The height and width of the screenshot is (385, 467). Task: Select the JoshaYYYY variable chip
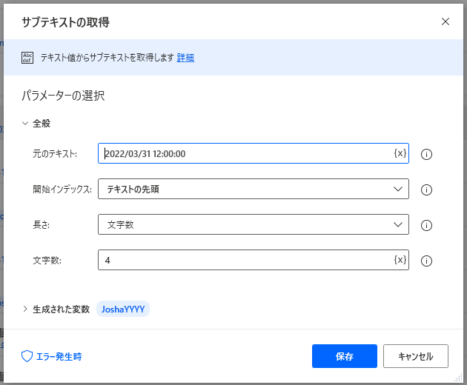tap(123, 309)
